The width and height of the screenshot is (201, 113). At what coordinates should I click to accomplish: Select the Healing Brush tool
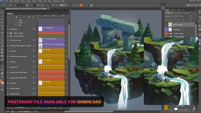(x=2, y=33)
